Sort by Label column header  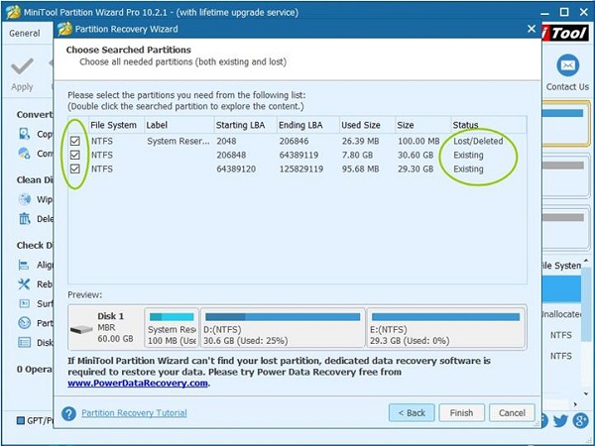coord(179,125)
